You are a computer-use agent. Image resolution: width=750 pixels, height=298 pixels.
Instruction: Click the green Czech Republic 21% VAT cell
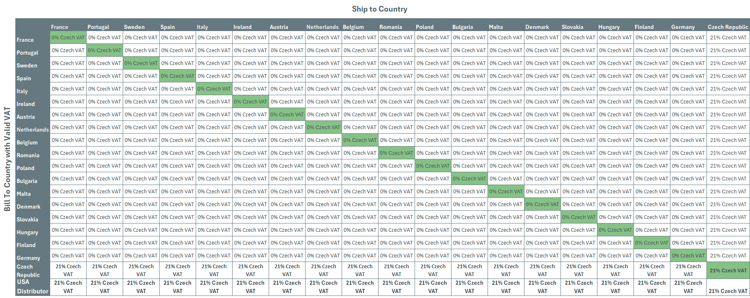click(x=728, y=270)
